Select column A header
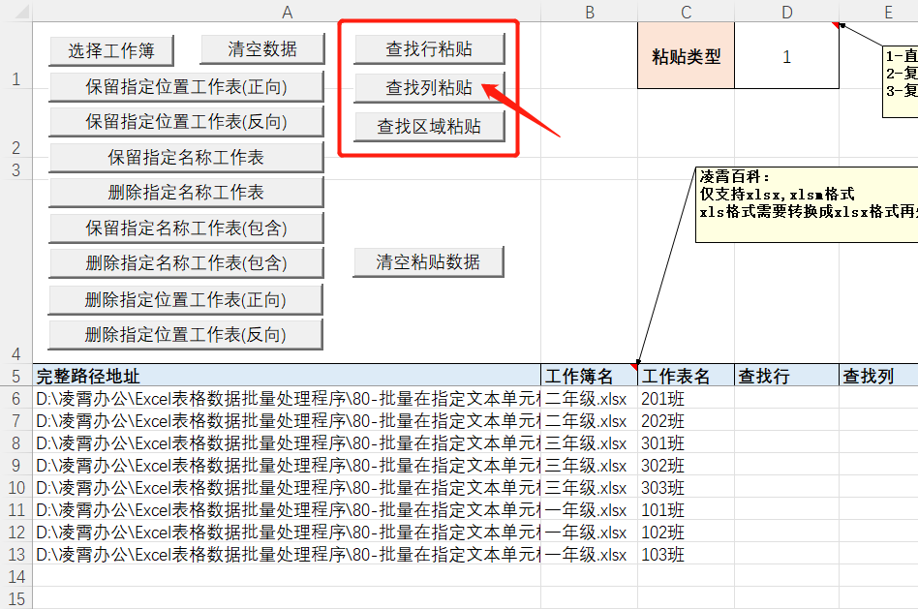Screen dimensions: 918x609 287,11
